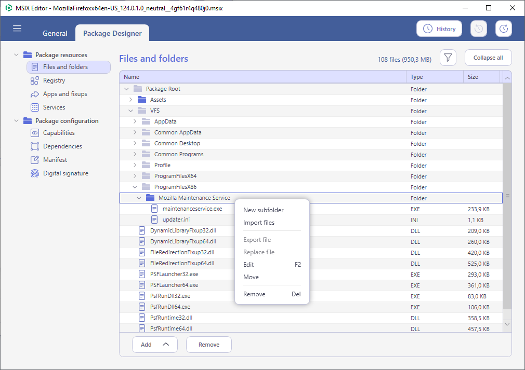Click the Package configuration folder icon

tap(28, 121)
